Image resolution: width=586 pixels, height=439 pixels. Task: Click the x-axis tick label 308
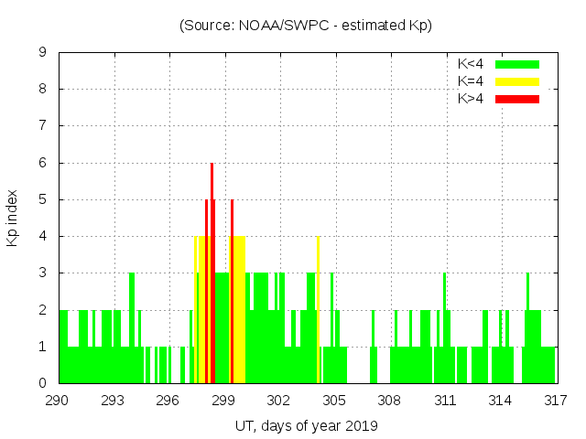389,400
